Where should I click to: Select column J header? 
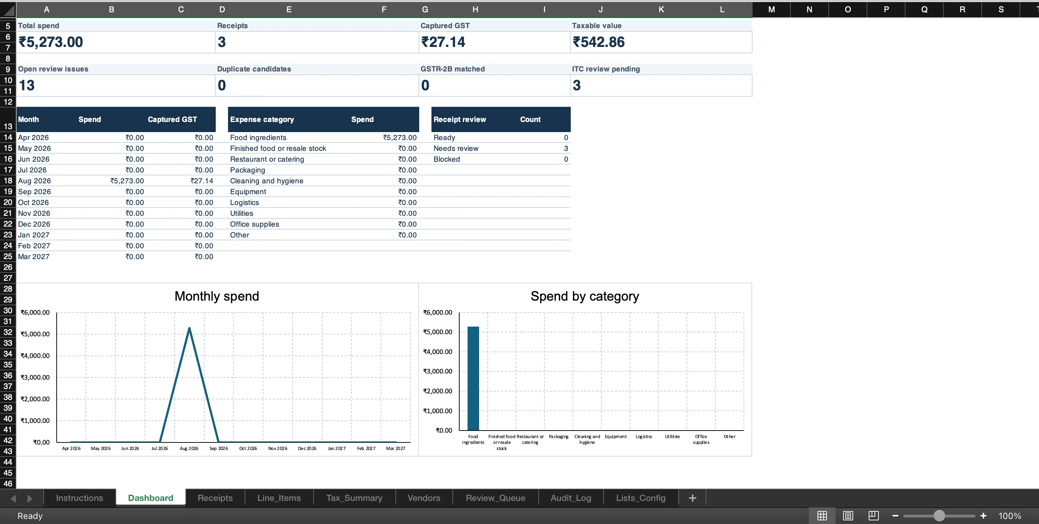coord(600,9)
